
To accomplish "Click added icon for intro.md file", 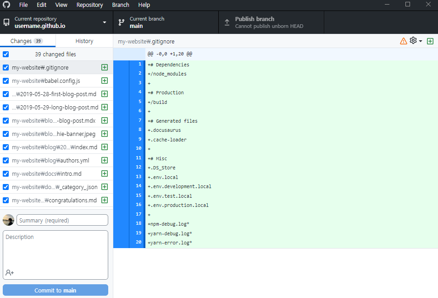I will pyautogui.click(x=105, y=173).
